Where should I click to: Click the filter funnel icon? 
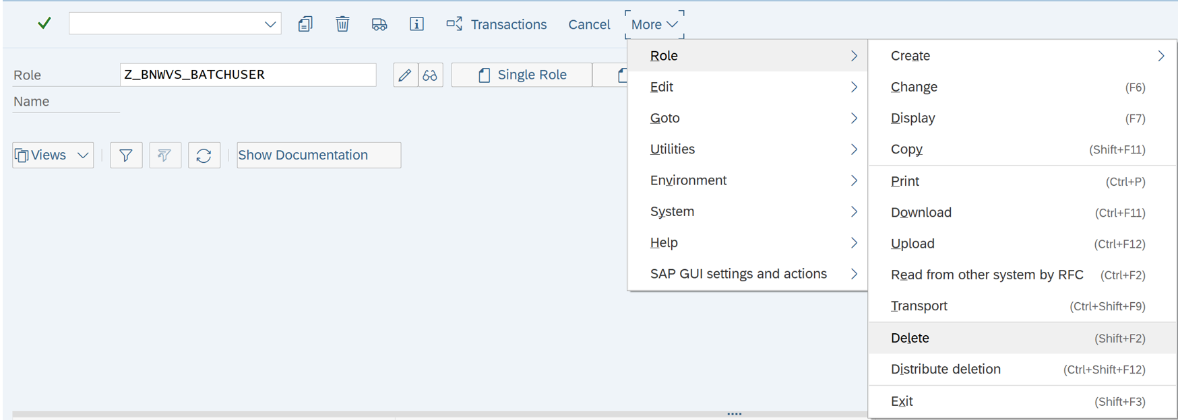click(x=126, y=155)
